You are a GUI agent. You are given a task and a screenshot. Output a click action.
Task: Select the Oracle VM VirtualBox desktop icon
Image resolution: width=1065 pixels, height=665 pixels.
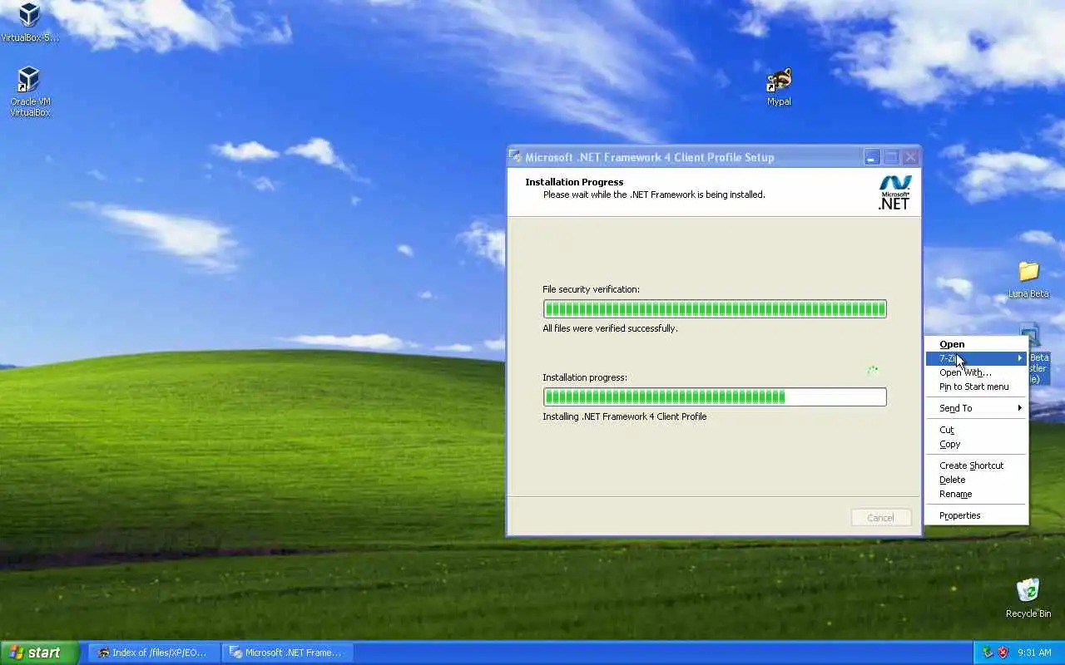30,91
